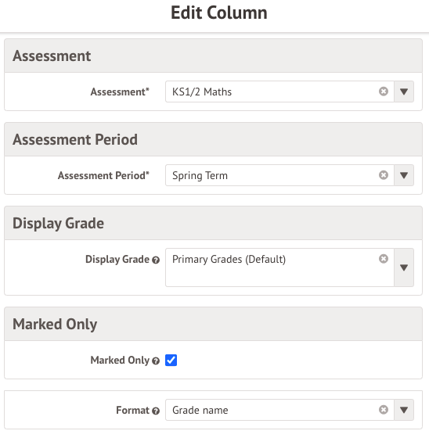Show help for Marked Only
Viewport: 429px width, 438px height.
click(x=156, y=361)
